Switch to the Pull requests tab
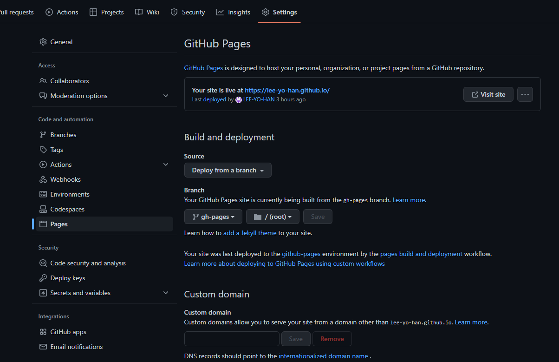 pos(17,12)
